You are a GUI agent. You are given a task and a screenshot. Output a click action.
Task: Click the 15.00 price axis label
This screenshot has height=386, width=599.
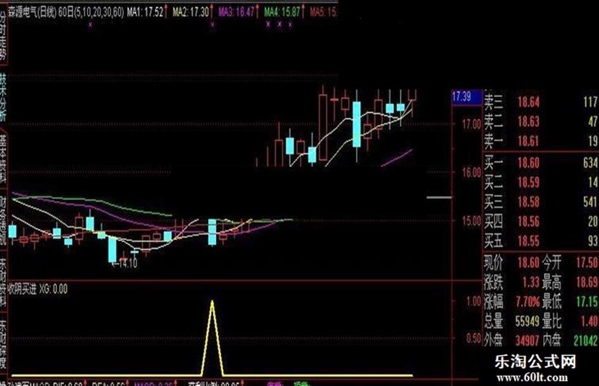(472, 221)
